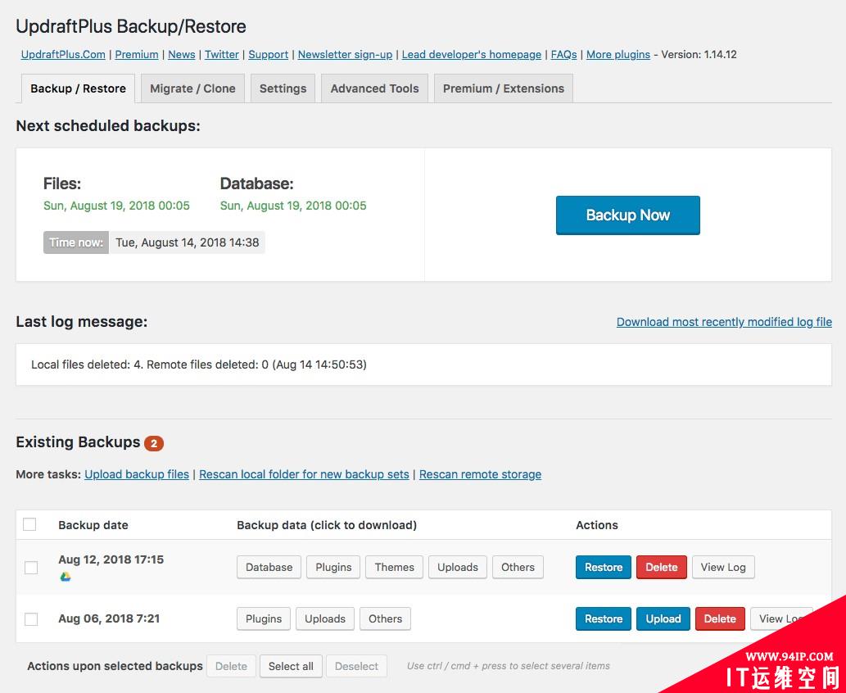Click the 'Local files deleted: 4' log message
846x693 pixels.
coord(198,365)
